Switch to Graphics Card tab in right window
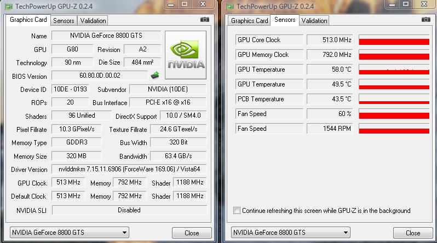Screen dimensions: 437x243 click(249, 21)
